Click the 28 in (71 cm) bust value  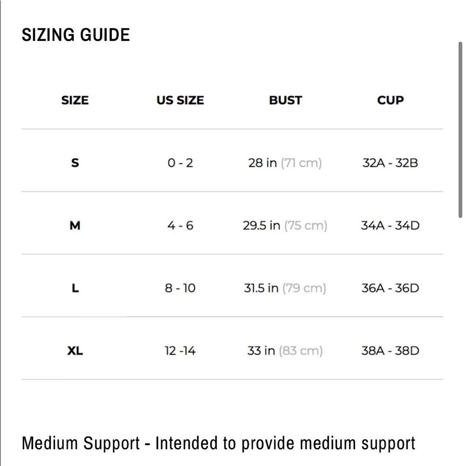pos(285,163)
